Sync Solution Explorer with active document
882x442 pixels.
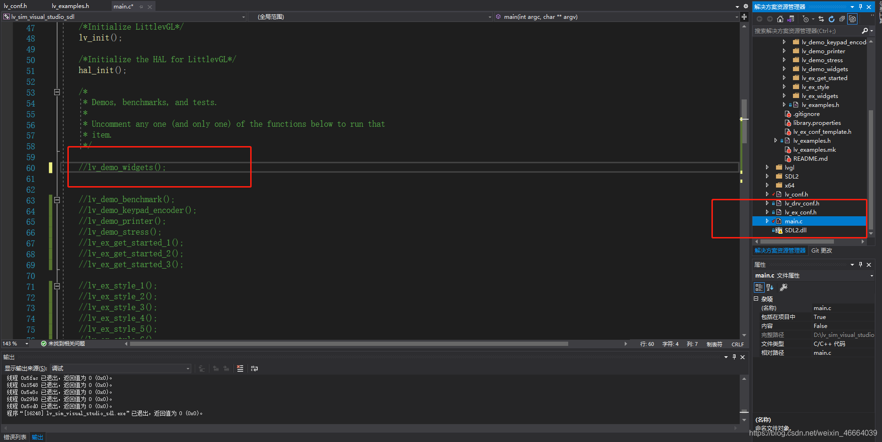pyautogui.click(x=821, y=19)
